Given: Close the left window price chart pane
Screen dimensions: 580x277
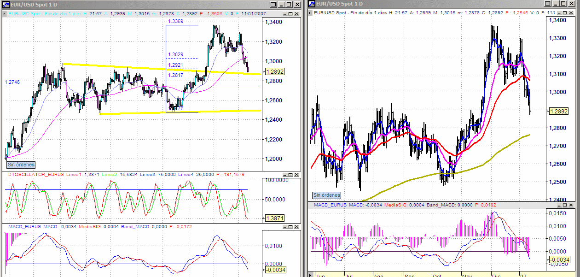Looking at the screenshot, I should click(x=296, y=14).
